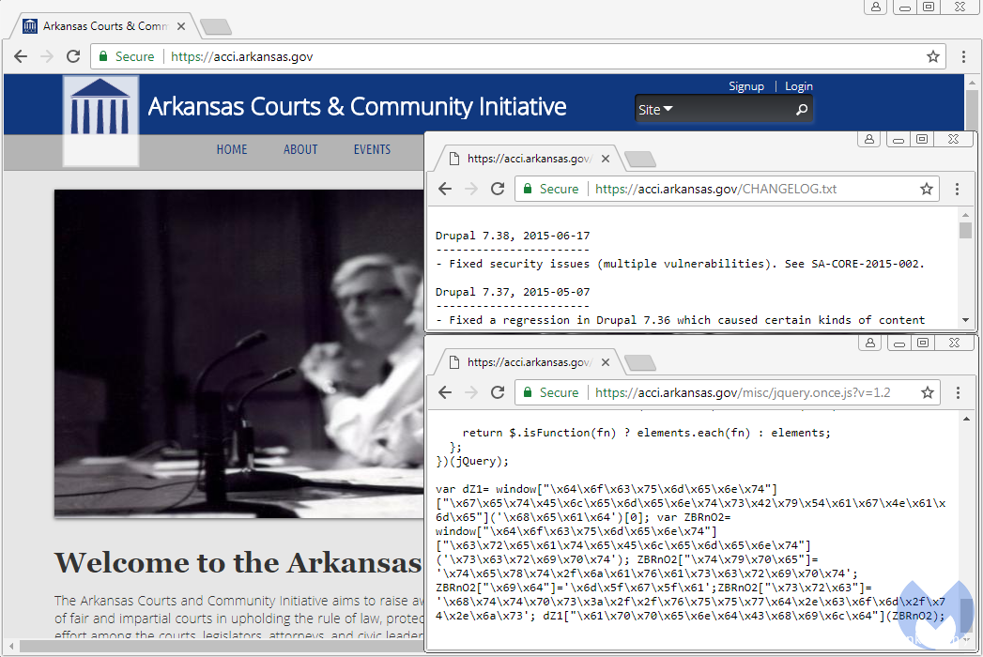The height and width of the screenshot is (657, 983).
Task: Open the EVENTS navigation menu item
Action: (372, 149)
